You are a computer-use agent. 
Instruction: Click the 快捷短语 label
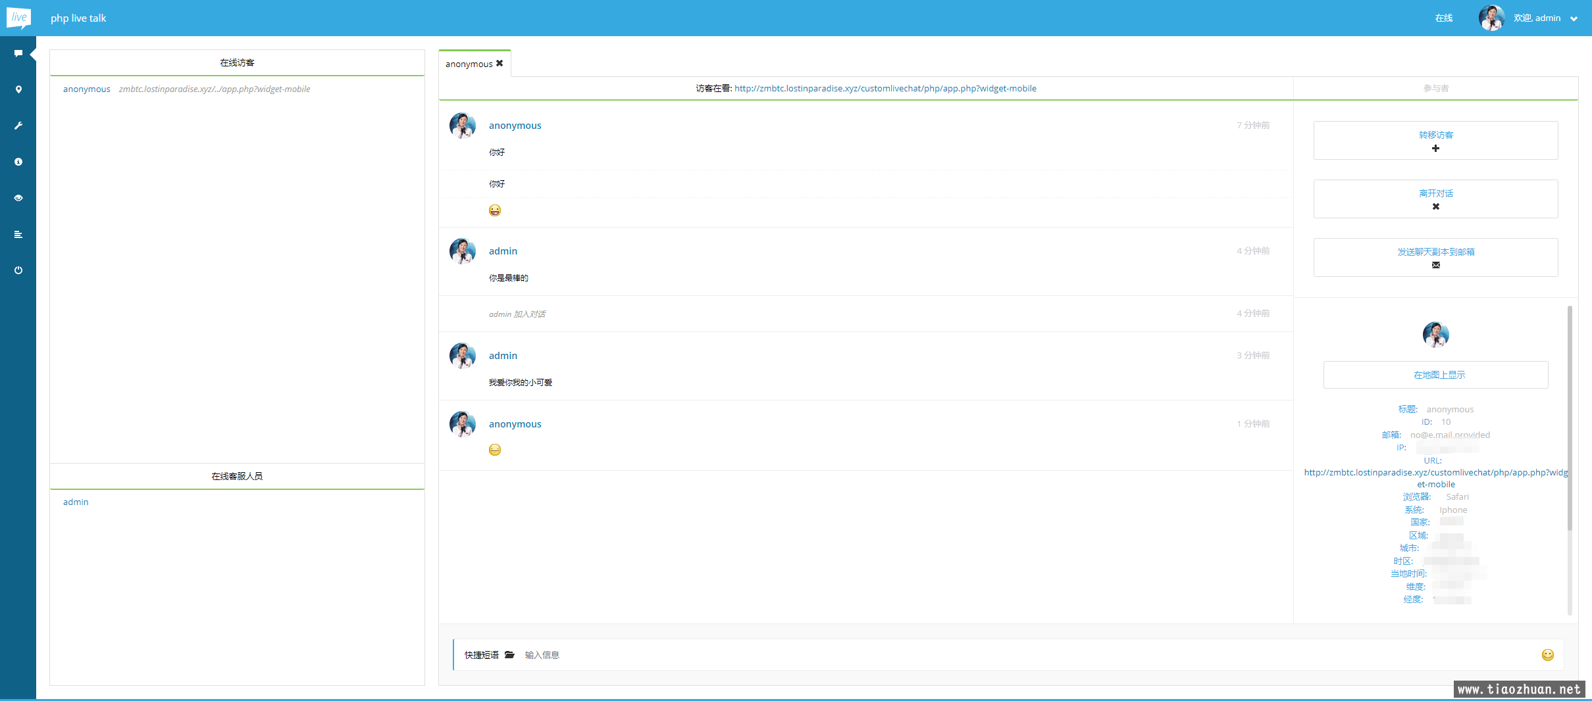point(482,655)
